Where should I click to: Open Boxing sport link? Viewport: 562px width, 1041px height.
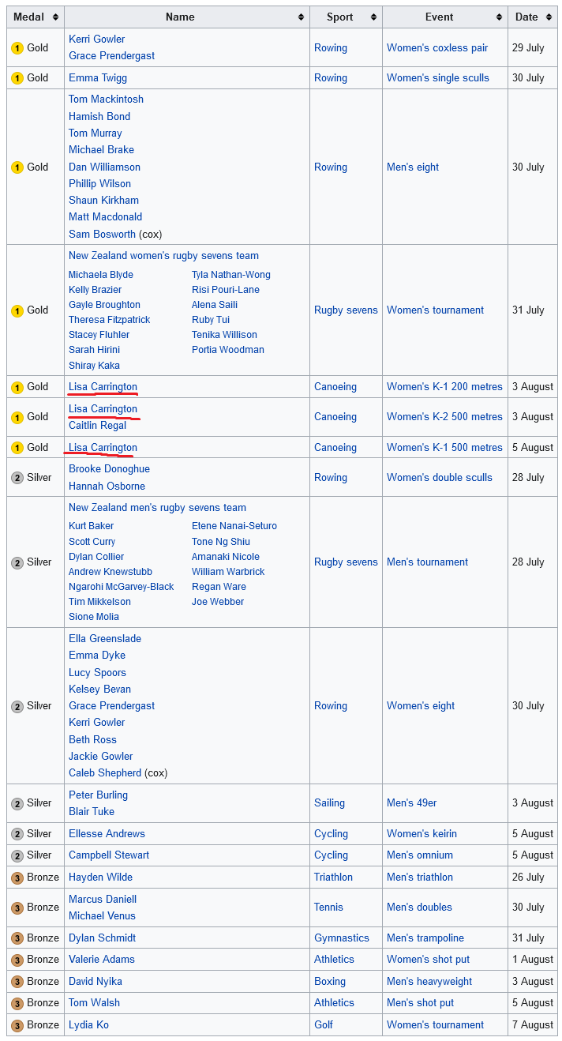pyautogui.click(x=330, y=981)
